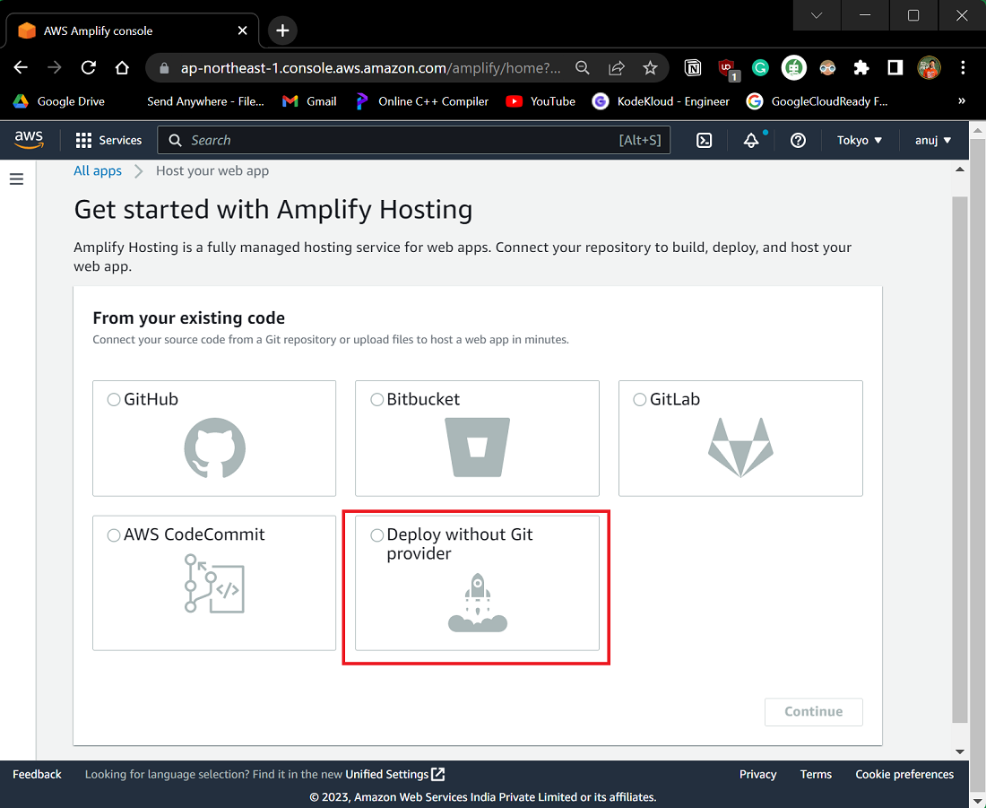986x808 pixels.
Task: Focus the AWS console search field
Action: click(x=414, y=140)
